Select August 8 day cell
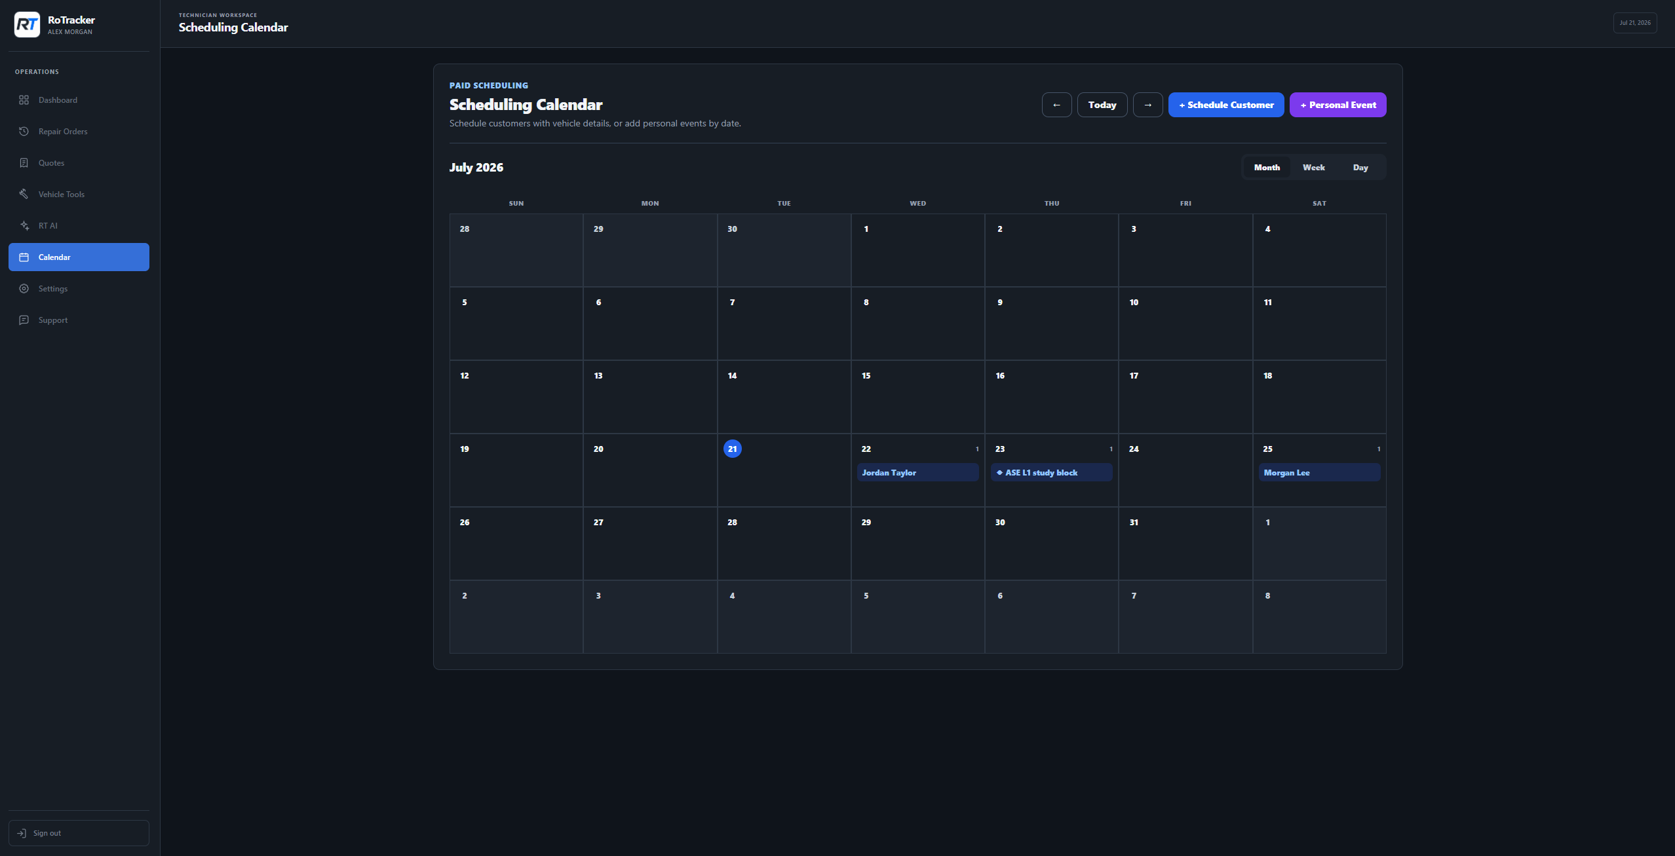Viewport: 1675px width, 856px height. coord(1319,617)
